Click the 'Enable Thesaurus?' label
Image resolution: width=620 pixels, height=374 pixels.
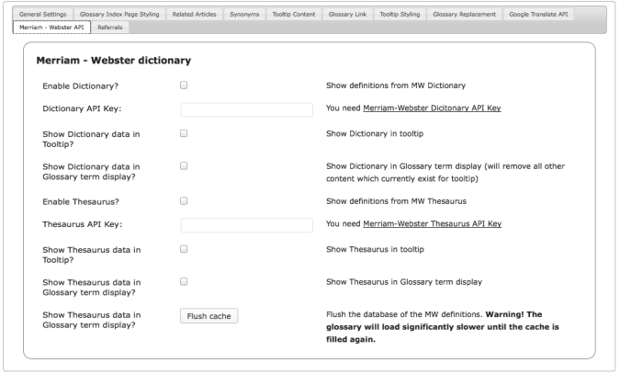coord(81,202)
